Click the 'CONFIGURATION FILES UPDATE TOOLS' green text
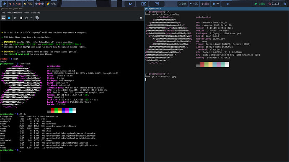This screenshot has width=289, height=162. click(62, 44)
